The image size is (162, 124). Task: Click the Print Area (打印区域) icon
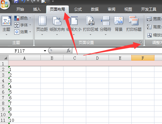click(x=90, y=21)
